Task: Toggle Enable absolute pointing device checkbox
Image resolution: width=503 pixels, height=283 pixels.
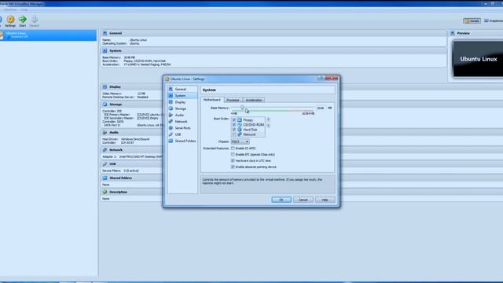Action: [233, 167]
